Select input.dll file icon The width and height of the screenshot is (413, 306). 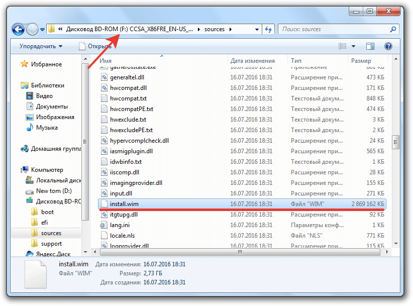[105, 193]
